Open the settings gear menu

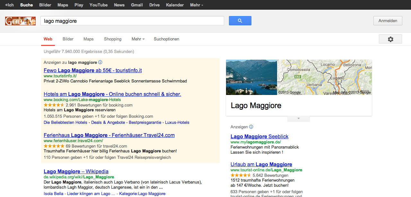click(390, 39)
